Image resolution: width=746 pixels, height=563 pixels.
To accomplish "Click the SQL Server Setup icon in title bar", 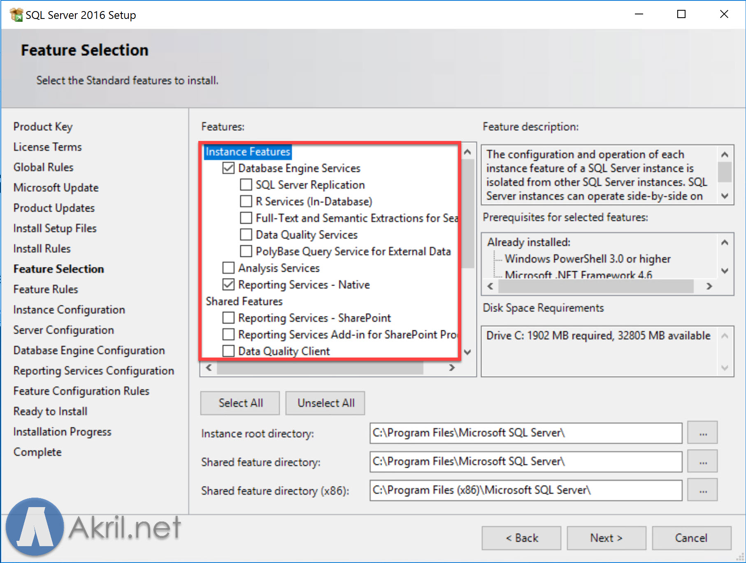I will coord(16,14).
